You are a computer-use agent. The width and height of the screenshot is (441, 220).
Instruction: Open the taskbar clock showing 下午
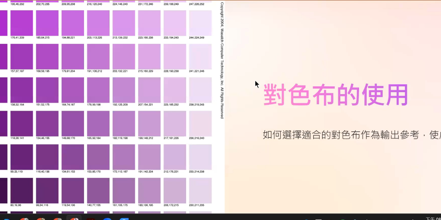[x=433, y=218]
